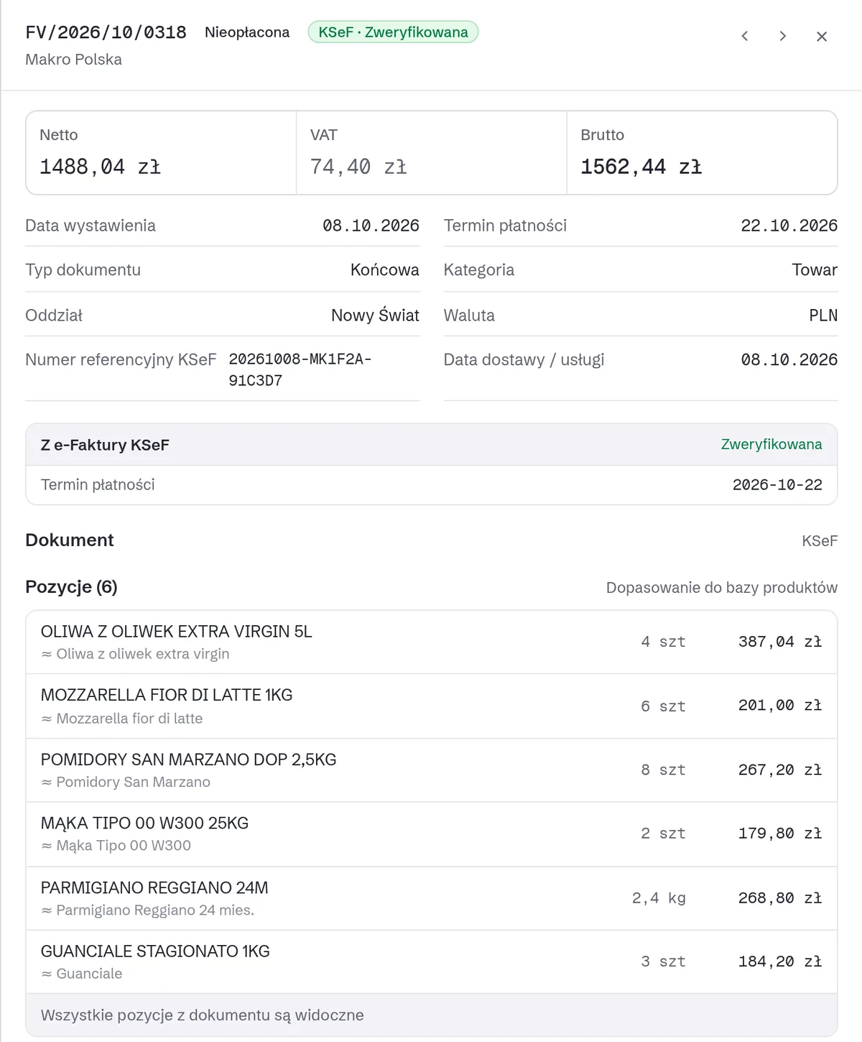Viewport: 862px width, 1042px height.
Task: Click KSeF payment term 2026-10-22
Action: [x=777, y=485]
